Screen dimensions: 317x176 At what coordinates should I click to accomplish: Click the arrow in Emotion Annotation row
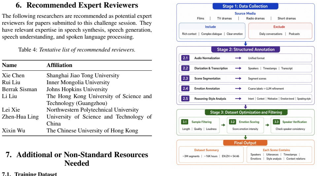click(x=238, y=88)
